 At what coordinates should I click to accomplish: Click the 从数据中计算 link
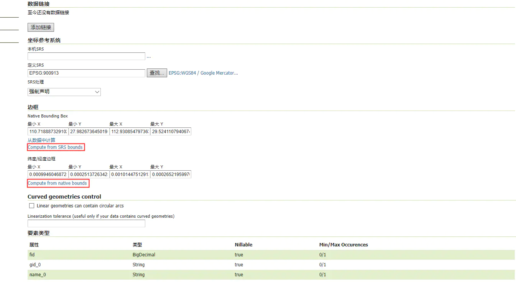[x=41, y=140]
